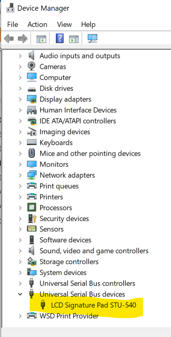Expand the Display adapters category

[x=20, y=99]
